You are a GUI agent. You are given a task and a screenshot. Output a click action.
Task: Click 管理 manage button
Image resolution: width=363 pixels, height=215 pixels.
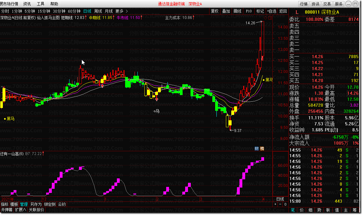pos(24,204)
